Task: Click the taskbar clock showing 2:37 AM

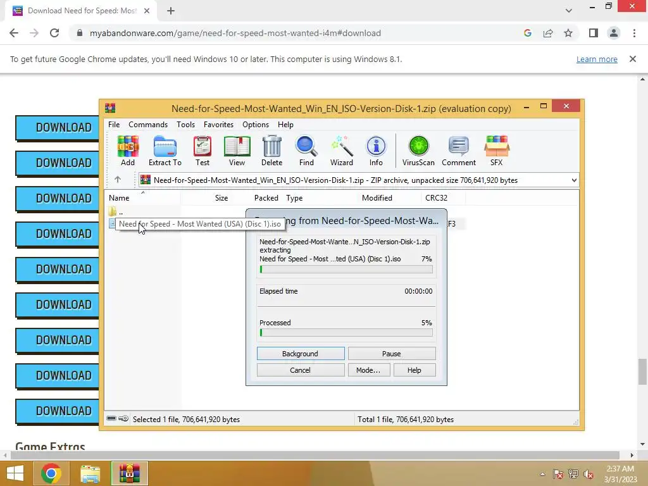Action: tap(620, 474)
